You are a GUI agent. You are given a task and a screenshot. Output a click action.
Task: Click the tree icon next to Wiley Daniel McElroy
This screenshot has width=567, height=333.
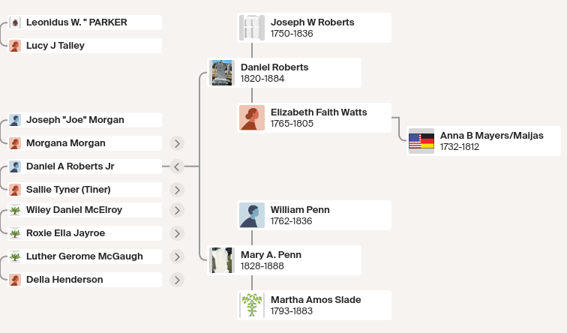pyautogui.click(x=15, y=210)
